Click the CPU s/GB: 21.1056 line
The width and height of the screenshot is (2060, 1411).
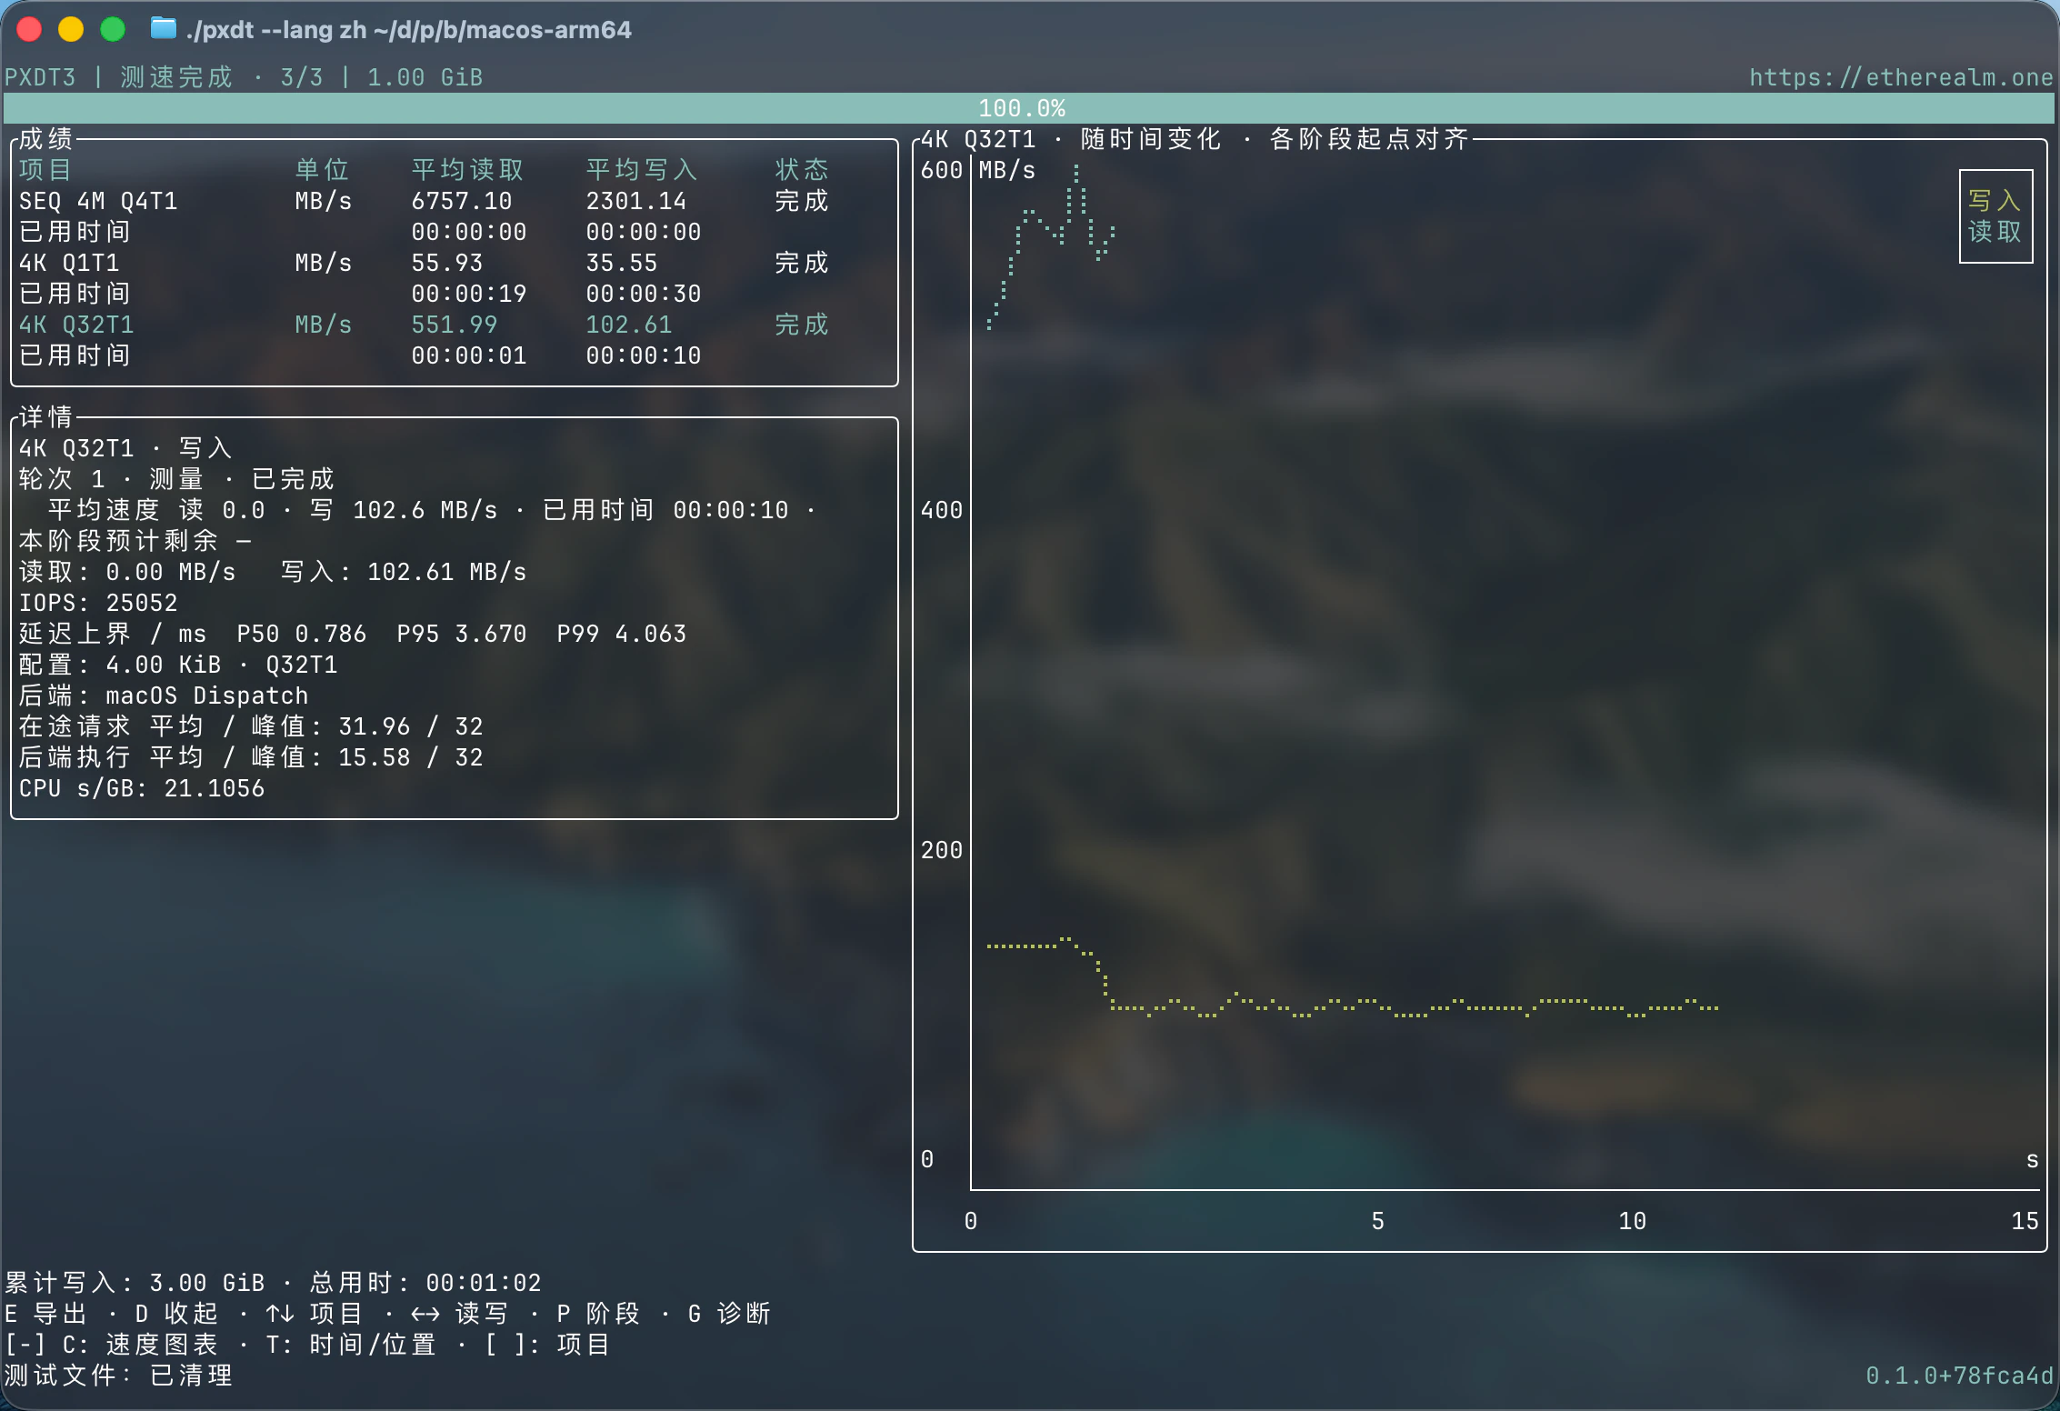142,788
